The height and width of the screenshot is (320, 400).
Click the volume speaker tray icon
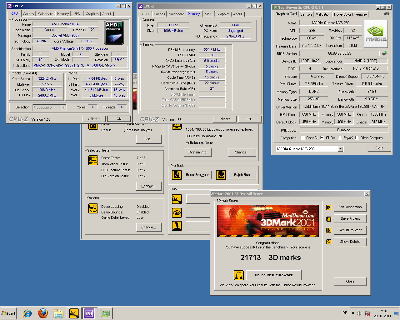click(x=359, y=313)
